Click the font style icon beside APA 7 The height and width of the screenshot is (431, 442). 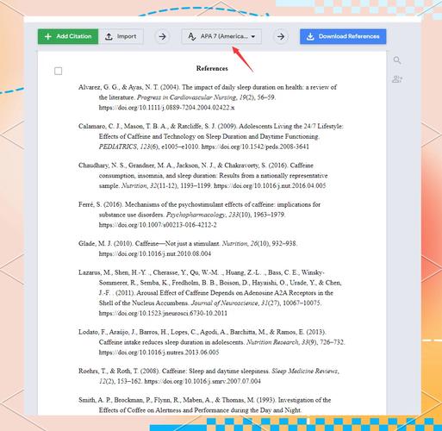coord(191,36)
